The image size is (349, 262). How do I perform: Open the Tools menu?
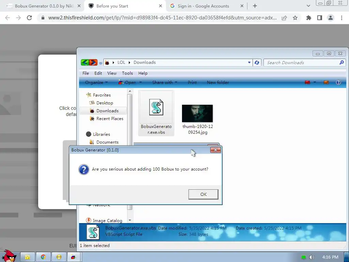[127, 73]
